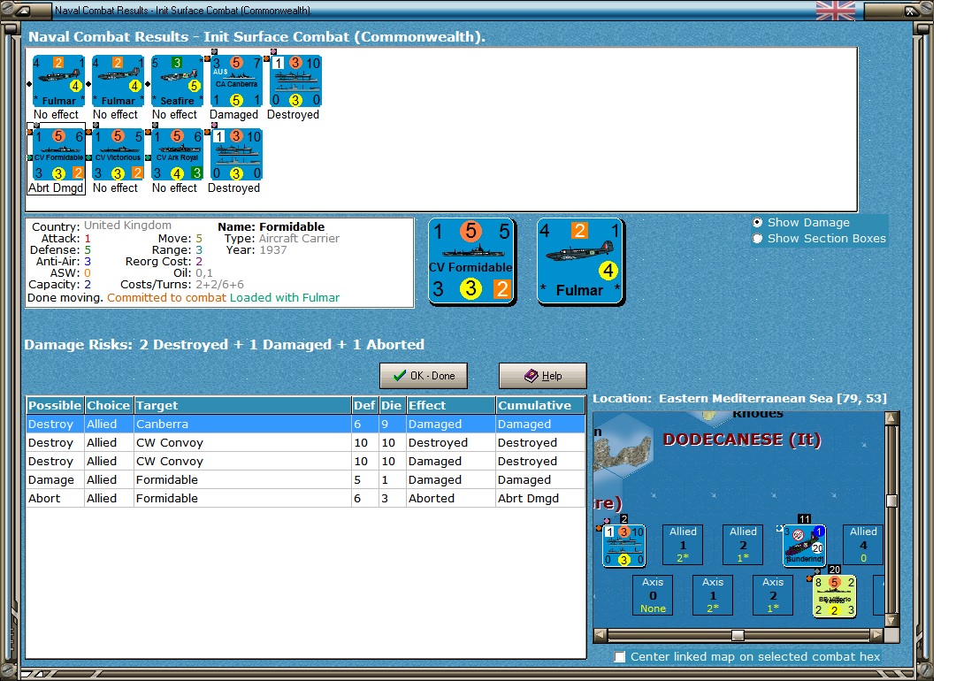Open Help for naval combat results
This screenshot has height=681, width=956.
tap(543, 376)
